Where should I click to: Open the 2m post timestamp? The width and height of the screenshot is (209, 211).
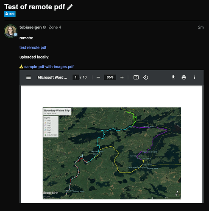pos(201,27)
